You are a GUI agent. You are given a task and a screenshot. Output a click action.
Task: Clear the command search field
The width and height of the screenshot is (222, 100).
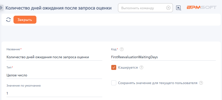click(168, 8)
